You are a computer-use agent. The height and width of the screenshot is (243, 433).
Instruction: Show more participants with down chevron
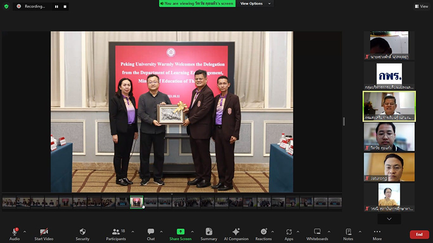tap(389, 219)
